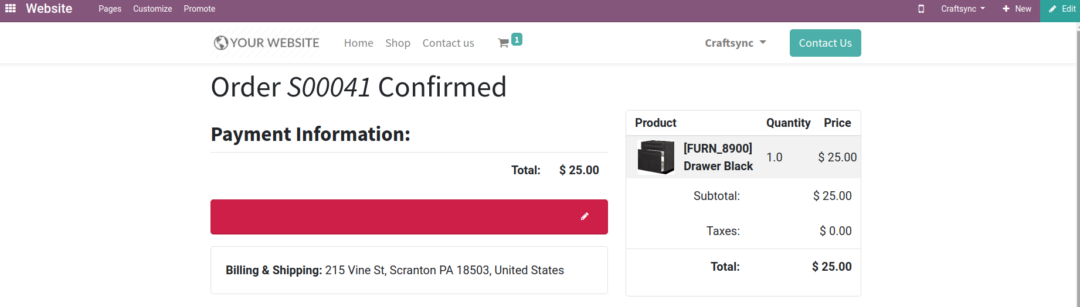
Task: Click the Contact Us button
Action: [825, 43]
